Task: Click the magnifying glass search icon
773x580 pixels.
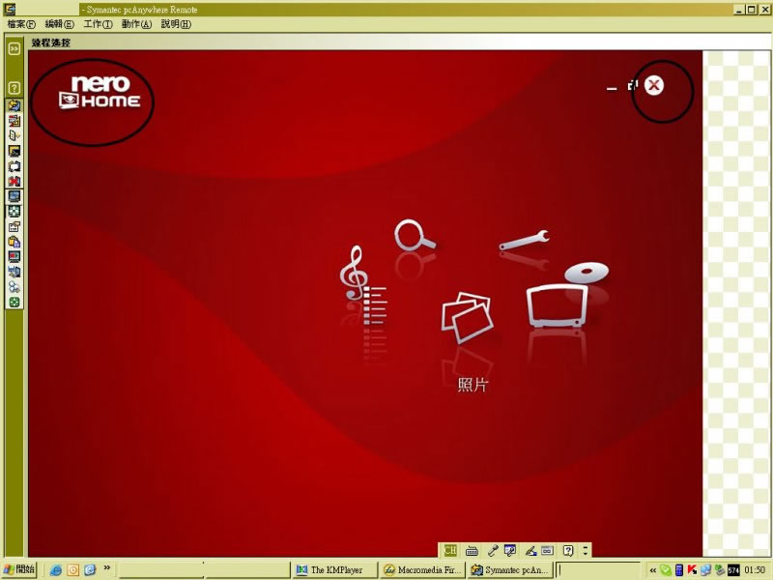Action: 415,235
